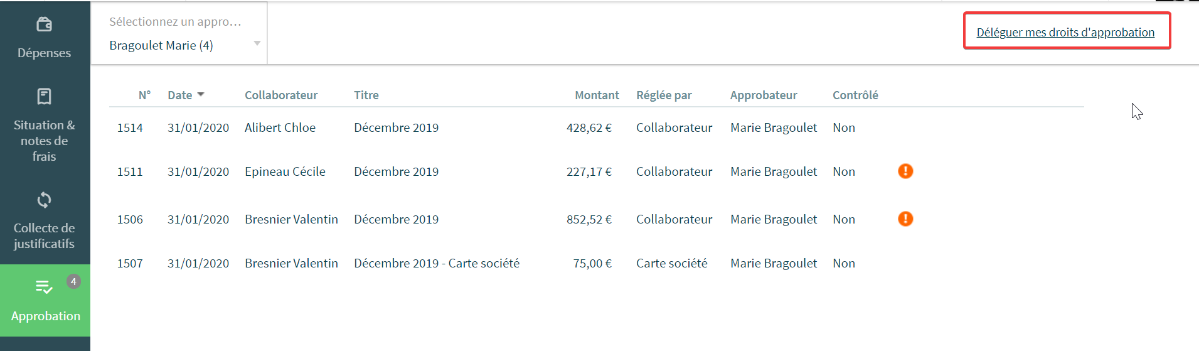Click the warning icon on Epineau Cécile row
The width and height of the screenshot is (1199, 351).
905,171
